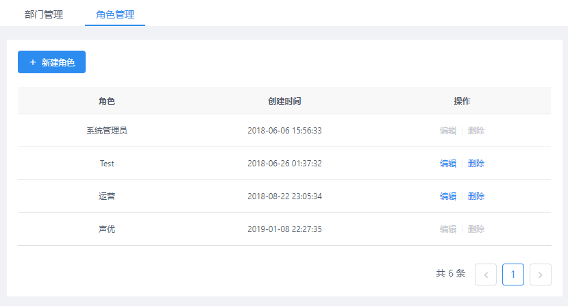Delete the 运营 role
Screen dimensions: 568x306
pos(476,196)
